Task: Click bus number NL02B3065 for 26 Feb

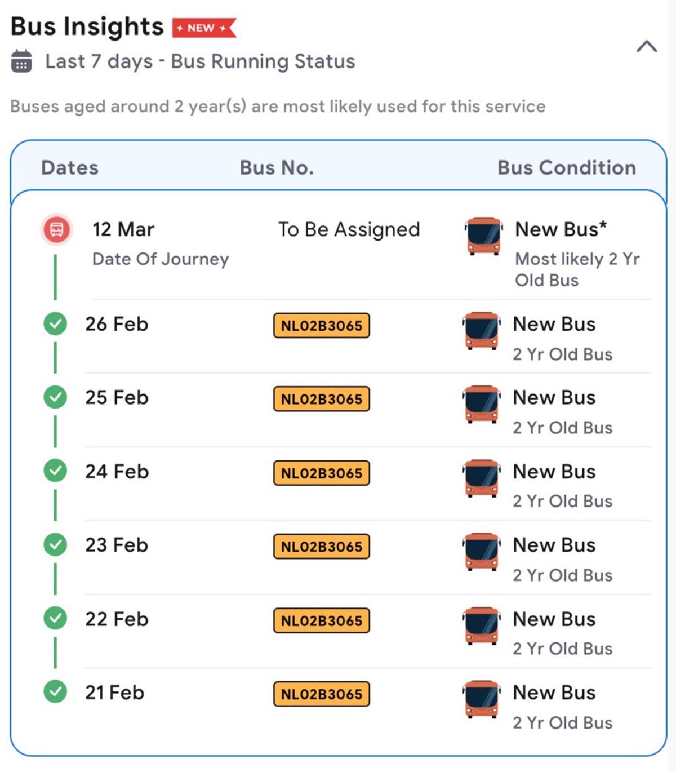Action: pyautogui.click(x=322, y=326)
